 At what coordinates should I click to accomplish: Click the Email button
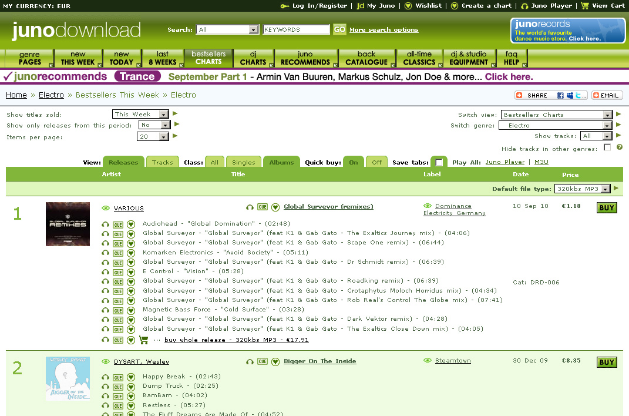coord(607,95)
